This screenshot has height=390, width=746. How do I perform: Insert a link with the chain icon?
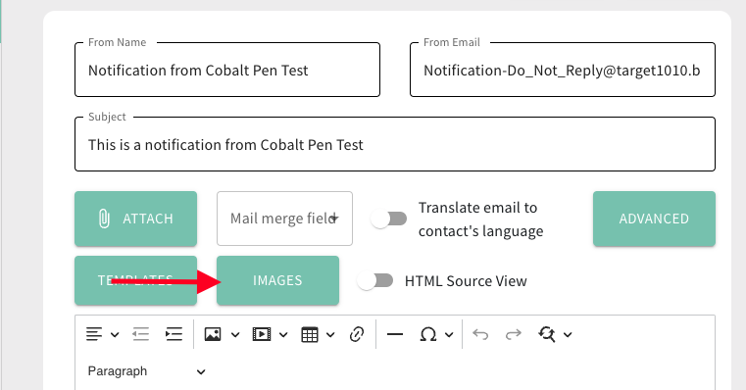coord(357,334)
